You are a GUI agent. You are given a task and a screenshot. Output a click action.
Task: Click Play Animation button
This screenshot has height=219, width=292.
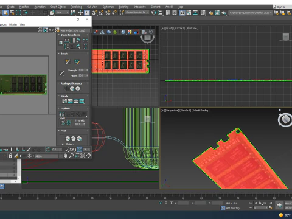pyautogui.click(x=260, y=203)
